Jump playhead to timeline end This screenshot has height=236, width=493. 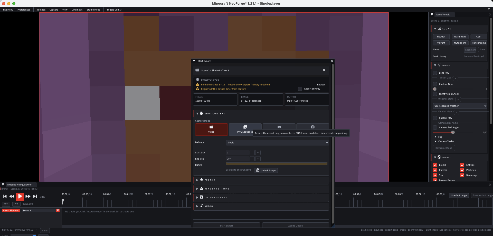pyautogui.click(x=35, y=196)
